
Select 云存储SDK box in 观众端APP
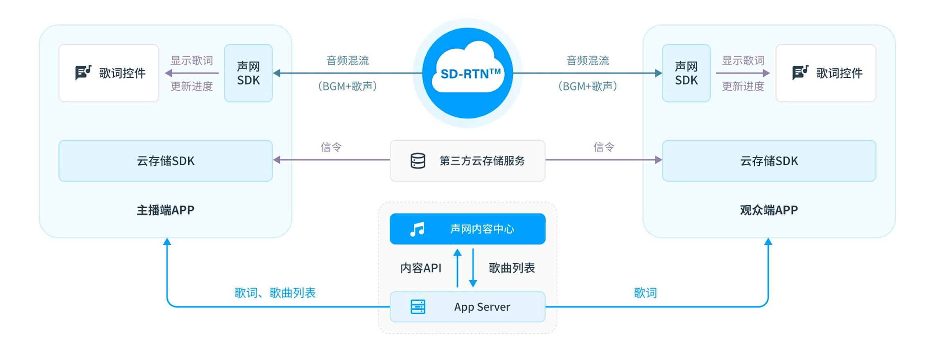769,161
